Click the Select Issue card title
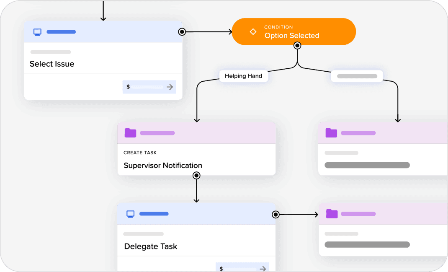This screenshot has width=448, height=272. tap(52, 64)
